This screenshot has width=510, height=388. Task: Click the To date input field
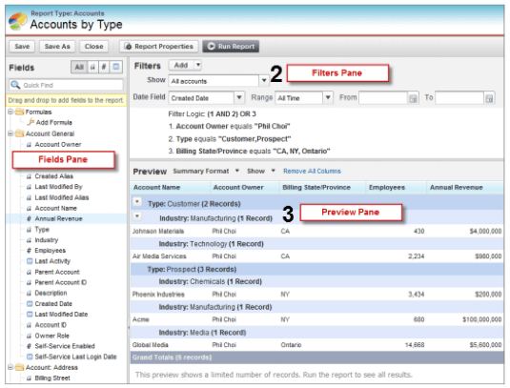(x=459, y=98)
